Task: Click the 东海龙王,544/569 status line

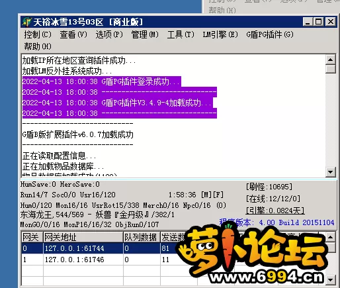Action: (x=97, y=215)
